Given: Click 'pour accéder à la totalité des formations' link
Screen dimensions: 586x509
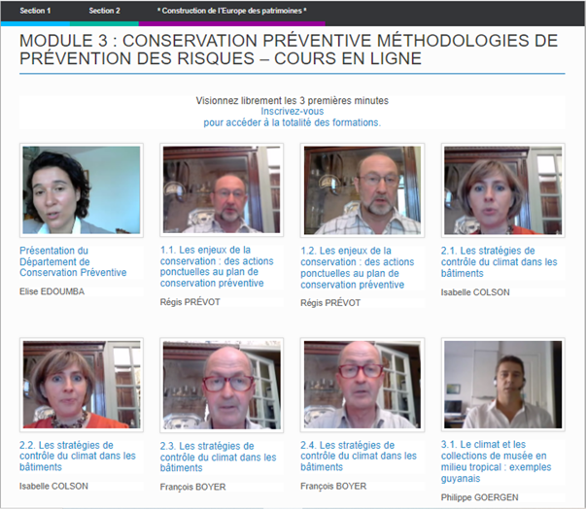Looking at the screenshot, I should (x=293, y=122).
